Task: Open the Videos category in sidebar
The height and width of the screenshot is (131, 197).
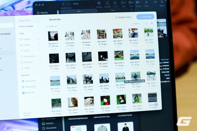Action: pyautogui.click(x=21, y=45)
